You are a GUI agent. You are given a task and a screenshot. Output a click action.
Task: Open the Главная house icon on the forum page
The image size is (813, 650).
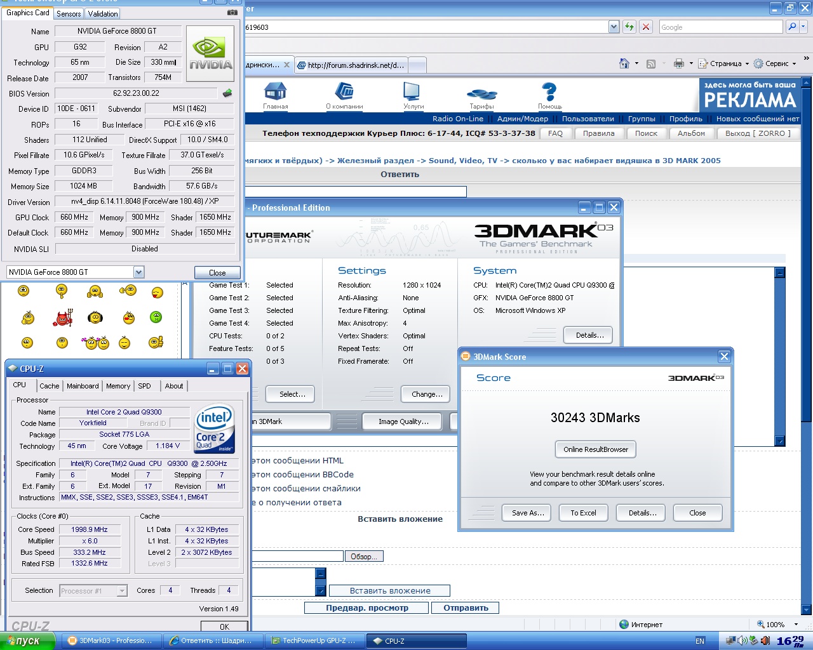click(275, 92)
